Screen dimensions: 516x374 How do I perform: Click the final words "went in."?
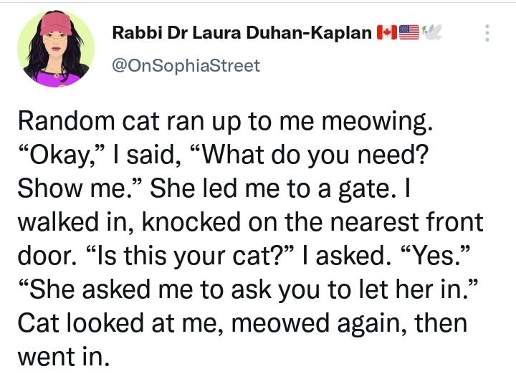click(x=63, y=355)
